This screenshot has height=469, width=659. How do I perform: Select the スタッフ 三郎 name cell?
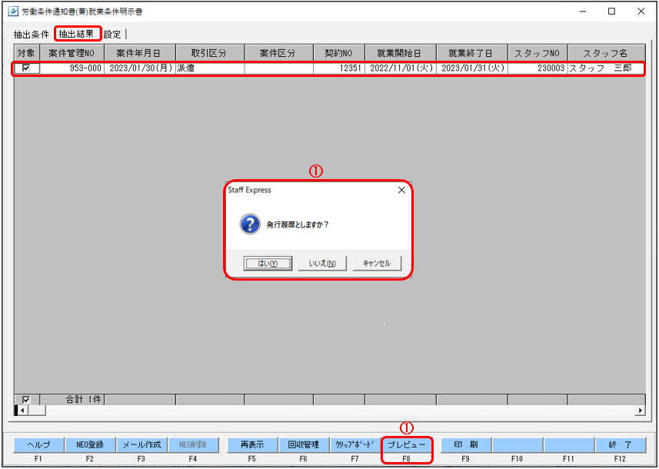[x=606, y=68]
